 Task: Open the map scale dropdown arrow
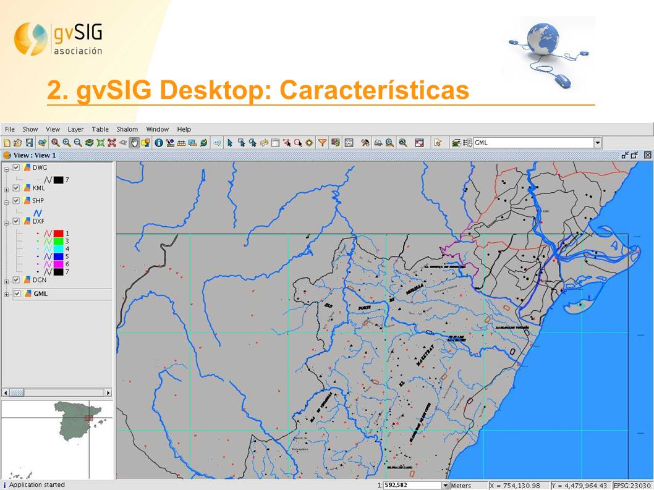tap(446, 486)
